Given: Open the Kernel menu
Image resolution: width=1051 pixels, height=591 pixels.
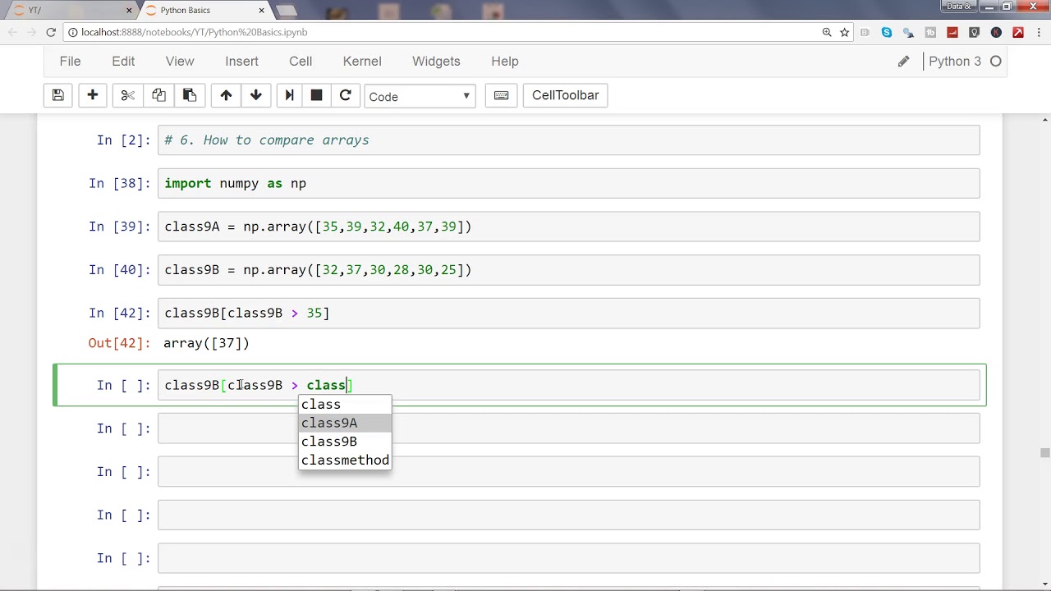Looking at the screenshot, I should point(362,61).
